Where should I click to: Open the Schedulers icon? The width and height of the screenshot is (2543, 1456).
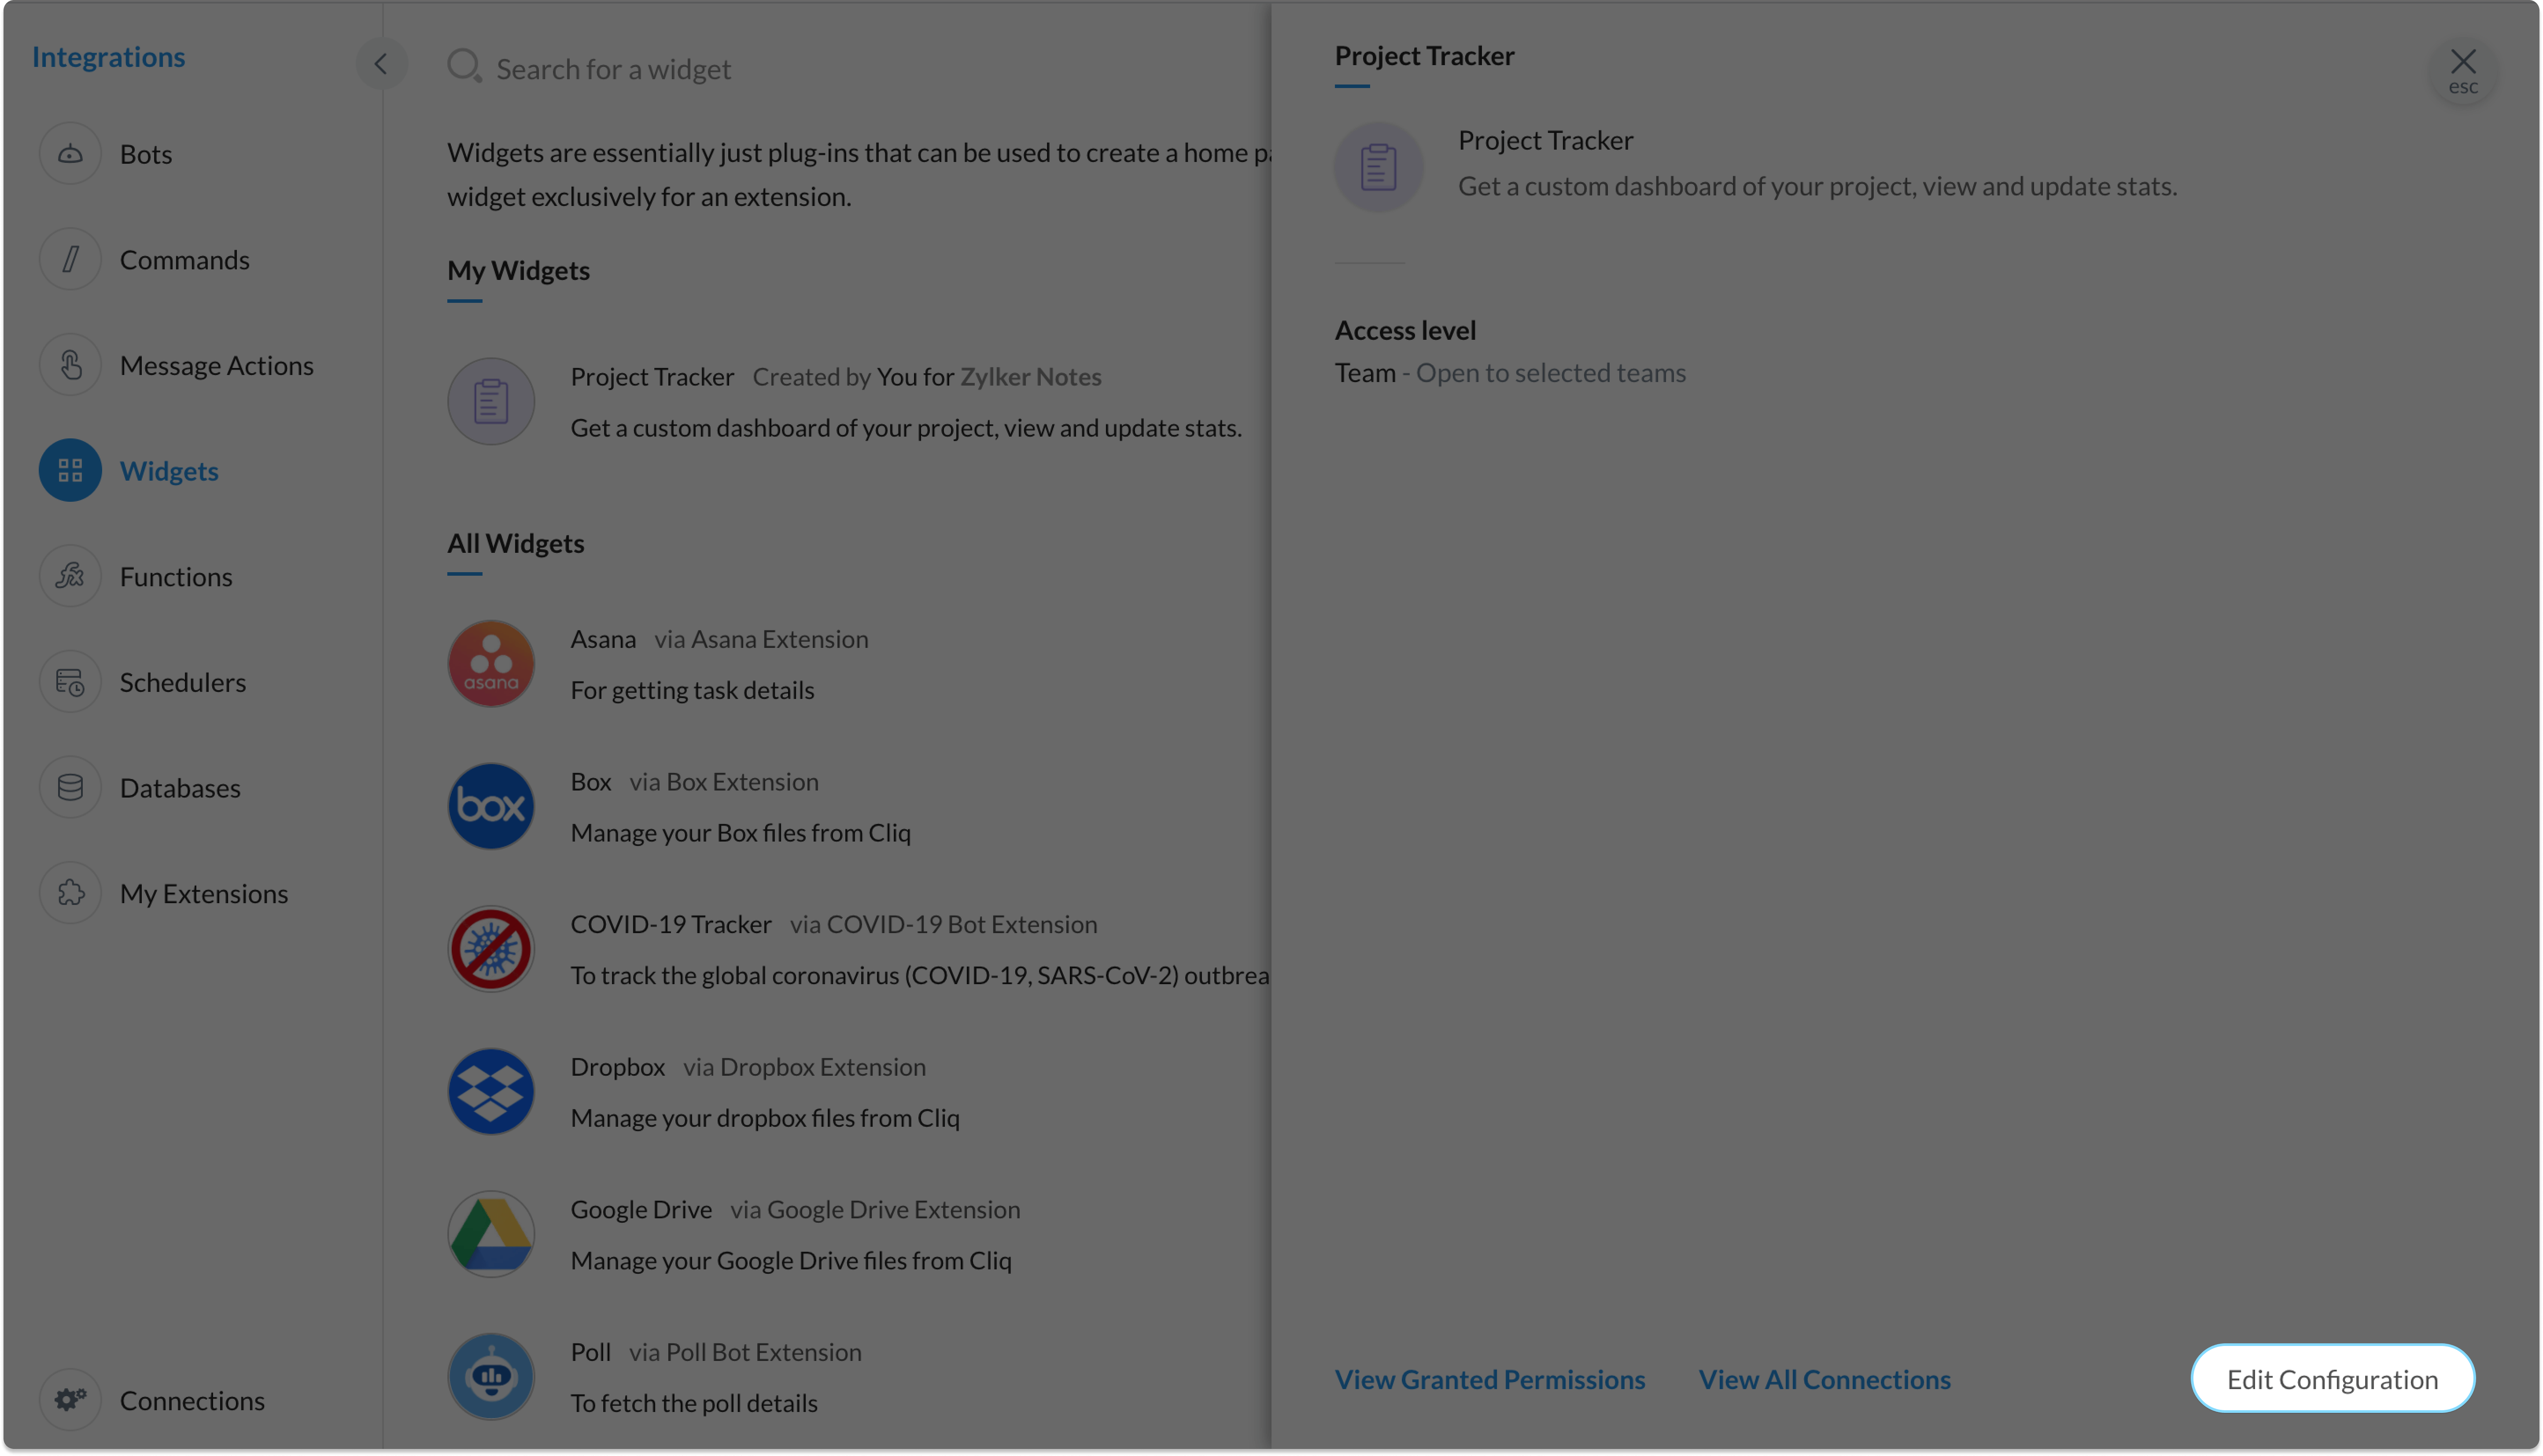(x=70, y=682)
